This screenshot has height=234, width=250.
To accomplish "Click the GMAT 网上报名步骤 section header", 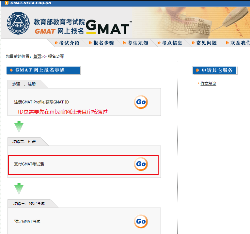I will [43, 70].
